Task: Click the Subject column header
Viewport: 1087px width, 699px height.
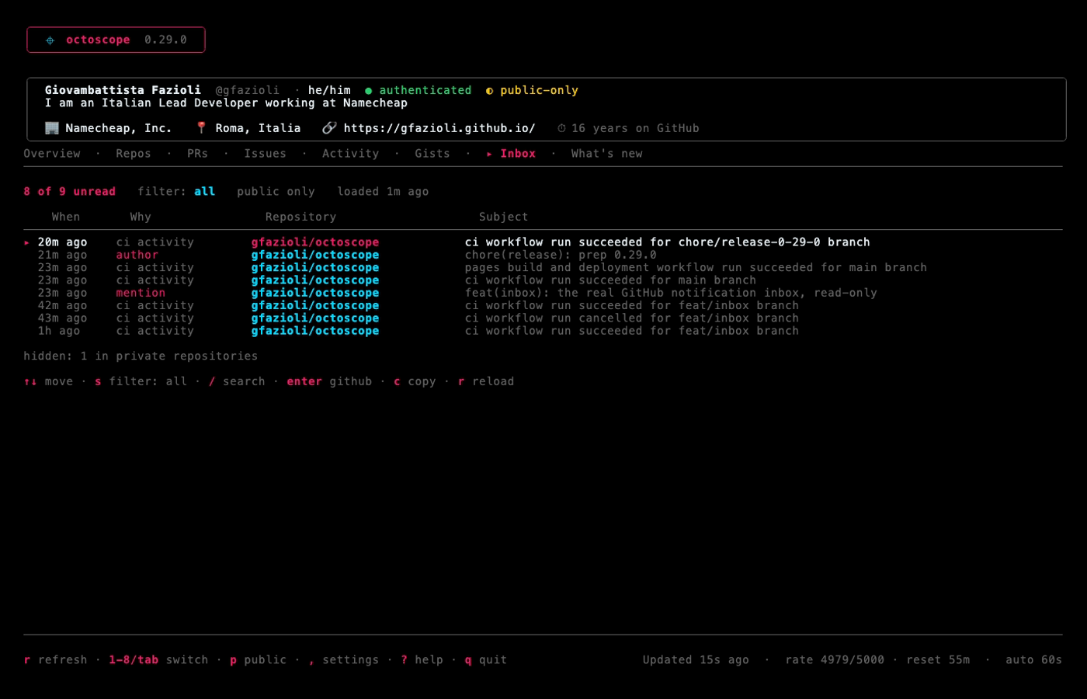Action: (x=503, y=217)
